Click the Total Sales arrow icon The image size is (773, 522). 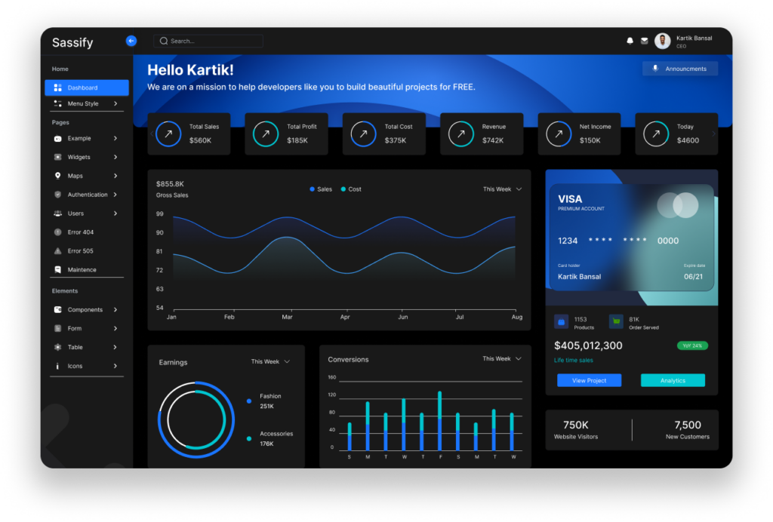(168, 134)
